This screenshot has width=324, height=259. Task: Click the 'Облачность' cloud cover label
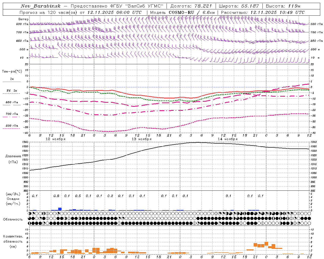click(13, 220)
